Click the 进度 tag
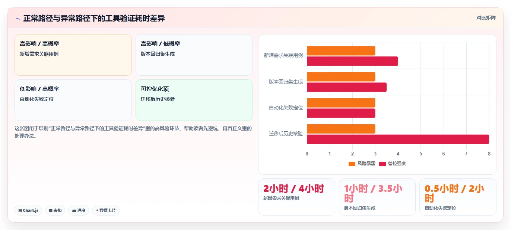This screenshot has height=230, width=511. 79,210
